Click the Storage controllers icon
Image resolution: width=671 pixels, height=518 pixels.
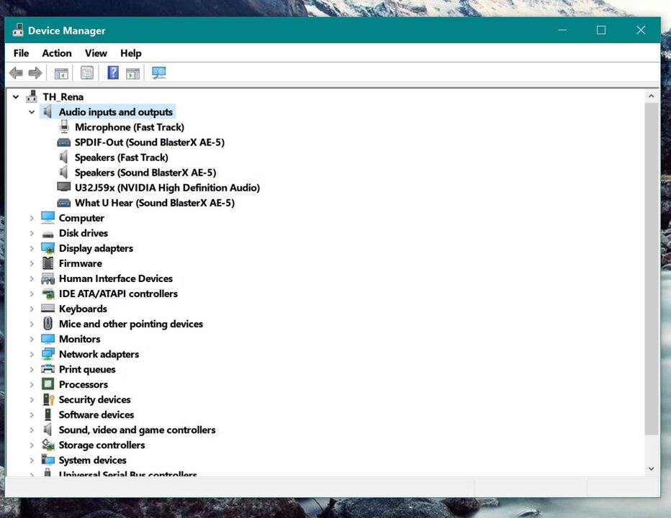[x=48, y=445]
